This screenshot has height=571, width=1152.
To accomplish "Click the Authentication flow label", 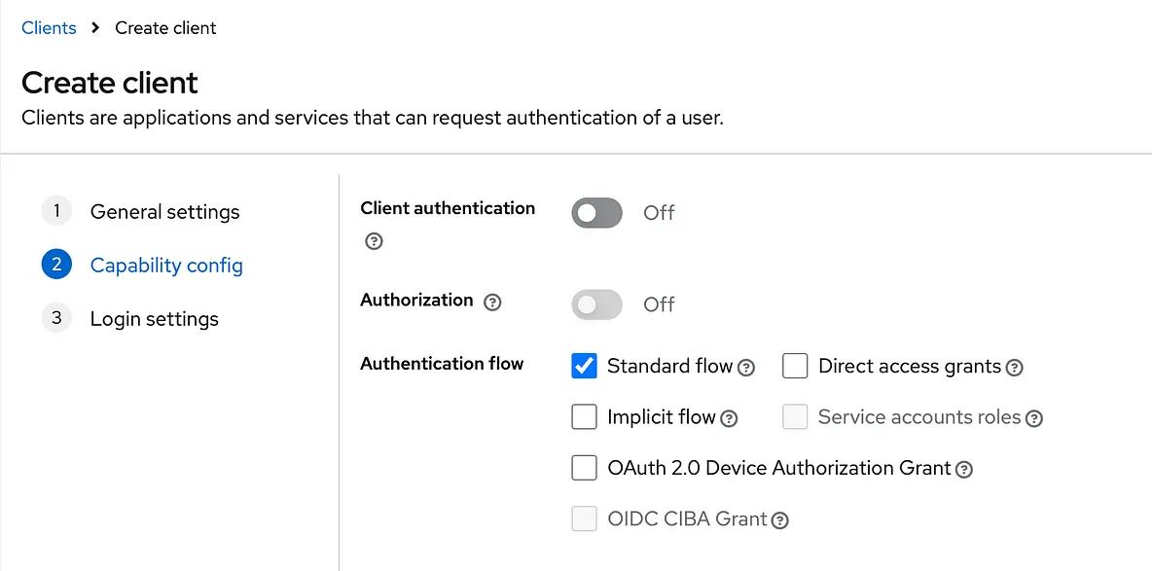I will coord(442,364).
